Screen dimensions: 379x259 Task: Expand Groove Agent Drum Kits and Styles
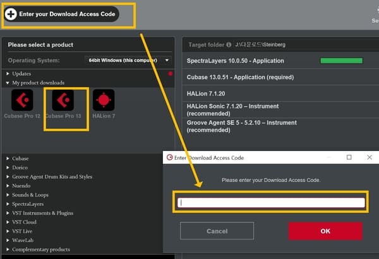coord(8,176)
